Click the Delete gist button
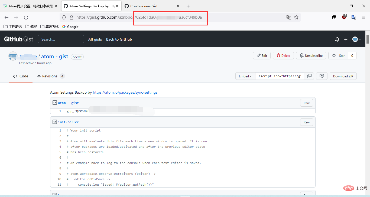The image size is (370, 197). click(283, 55)
